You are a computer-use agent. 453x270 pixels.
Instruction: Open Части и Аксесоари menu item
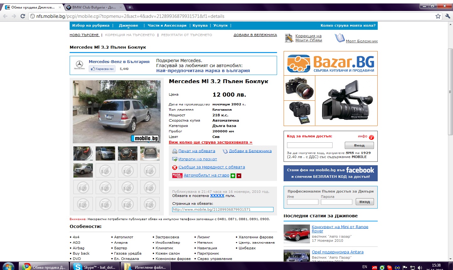click(167, 25)
